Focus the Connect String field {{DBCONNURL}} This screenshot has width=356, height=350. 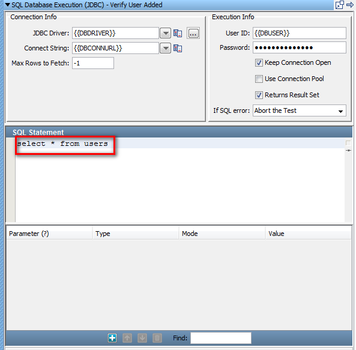(115, 48)
